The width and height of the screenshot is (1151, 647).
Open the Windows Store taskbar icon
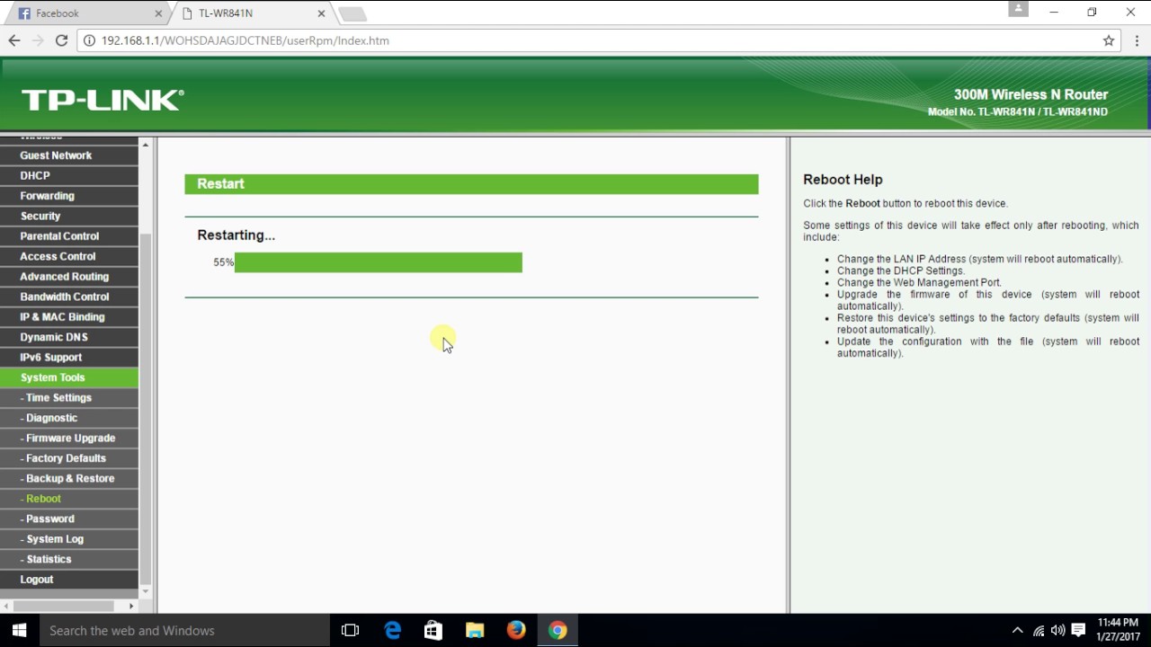coord(433,631)
